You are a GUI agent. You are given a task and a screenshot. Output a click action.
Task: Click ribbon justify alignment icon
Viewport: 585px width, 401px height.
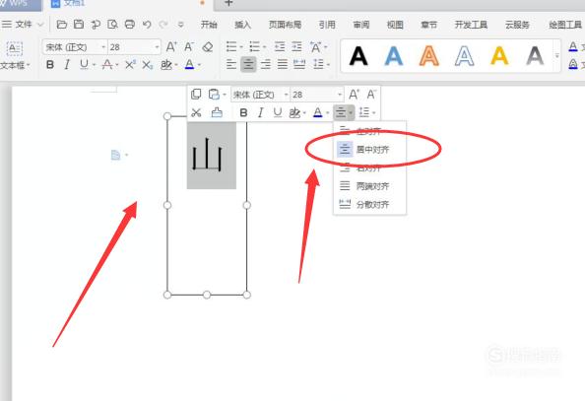point(283,65)
